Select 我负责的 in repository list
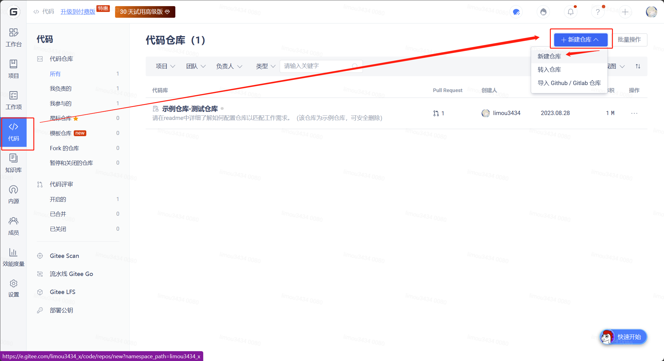The height and width of the screenshot is (361, 664). tap(61, 89)
